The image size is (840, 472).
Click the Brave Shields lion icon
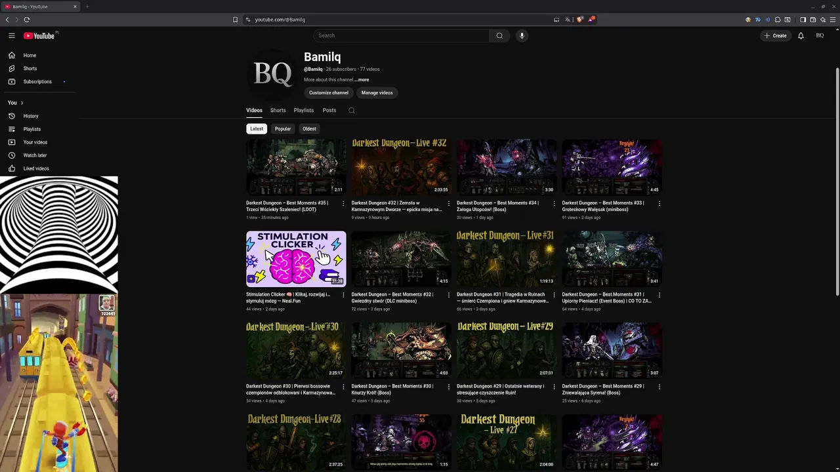click(581, 20)
